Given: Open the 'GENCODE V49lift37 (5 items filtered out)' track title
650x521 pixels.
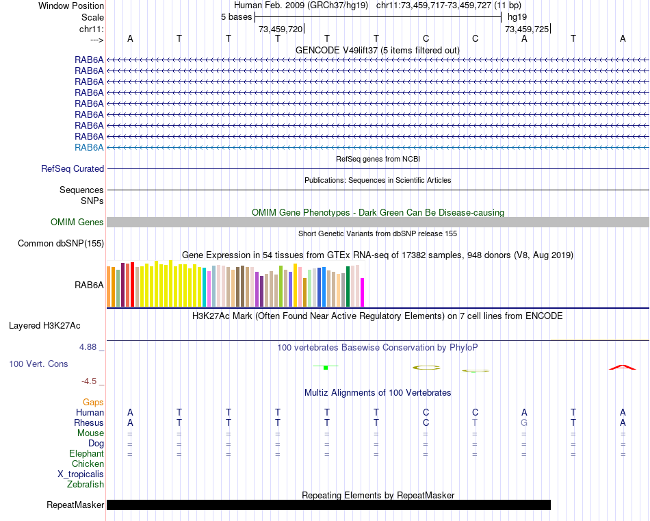Looking at the screenshot, I should tap(378, 50).
